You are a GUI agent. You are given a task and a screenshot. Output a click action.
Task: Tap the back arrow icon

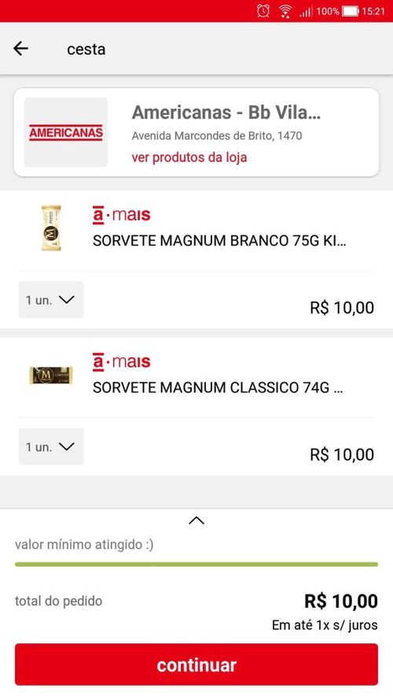[20, 48]
